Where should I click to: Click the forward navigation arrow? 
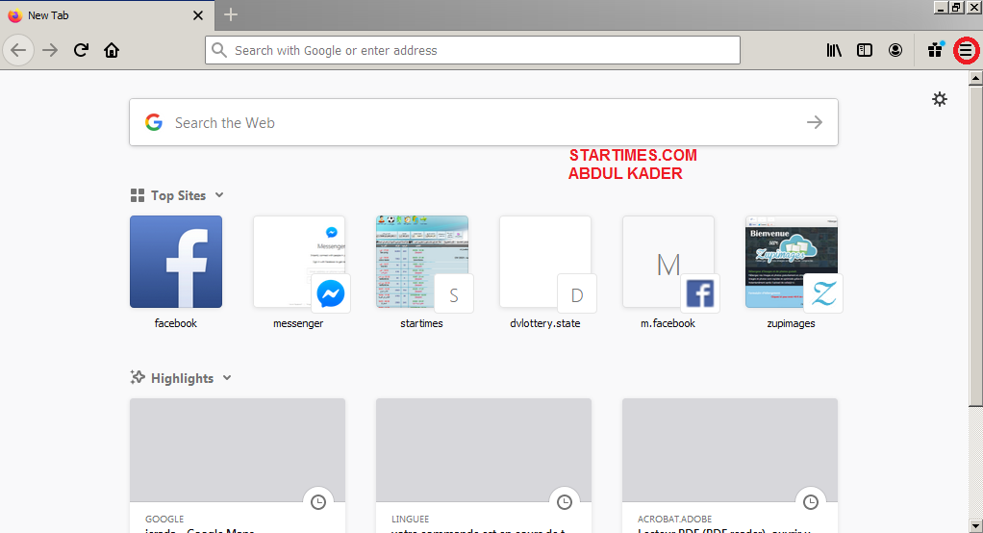(x=50, y=50)
